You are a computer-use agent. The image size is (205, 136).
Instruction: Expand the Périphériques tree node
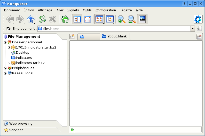point(5,68)
